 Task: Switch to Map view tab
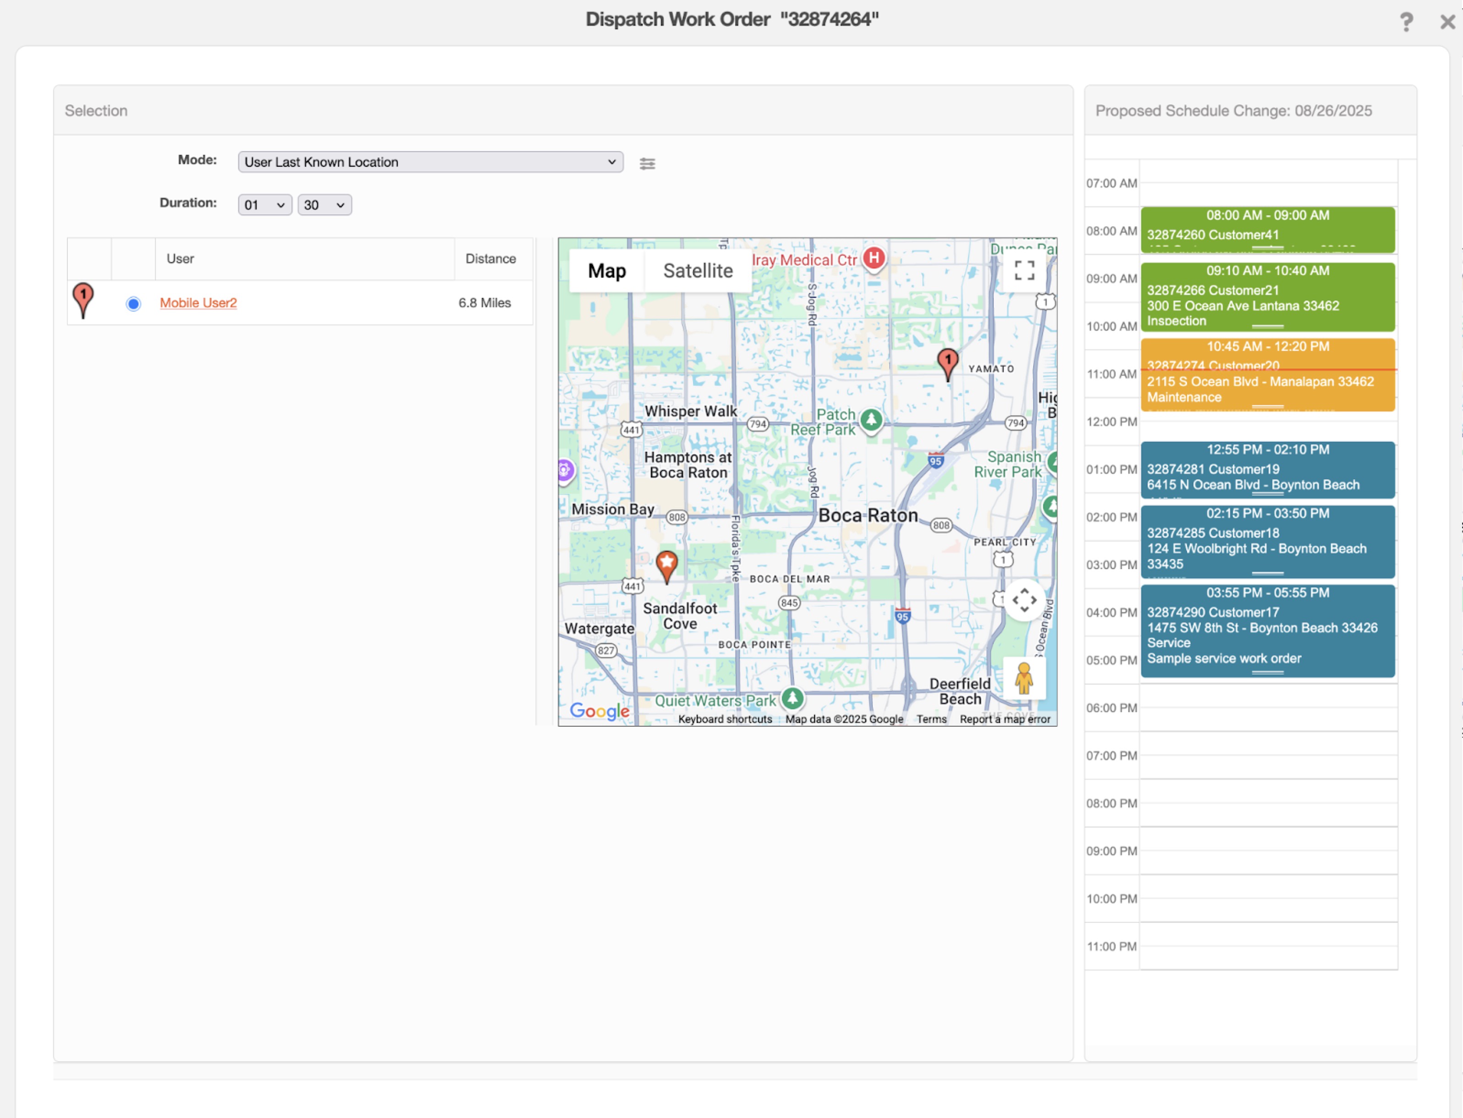tap(606, 271)
